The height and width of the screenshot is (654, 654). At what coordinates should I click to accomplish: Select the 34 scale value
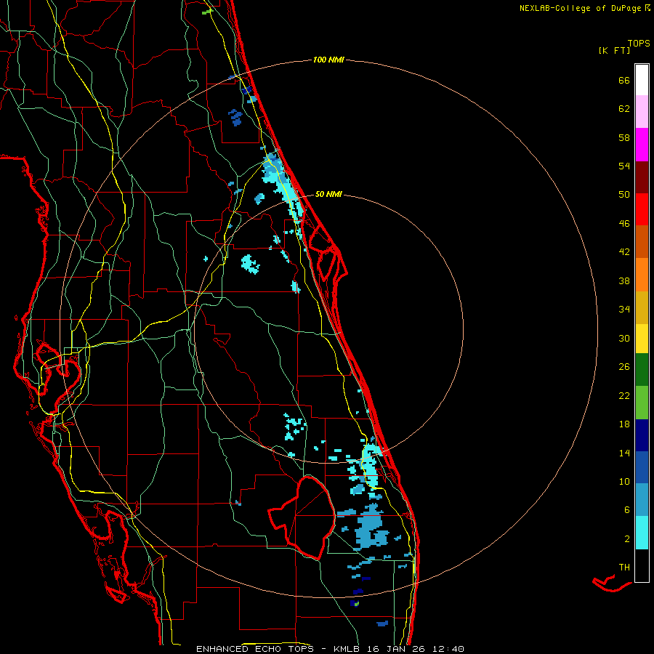click(624, 310)
